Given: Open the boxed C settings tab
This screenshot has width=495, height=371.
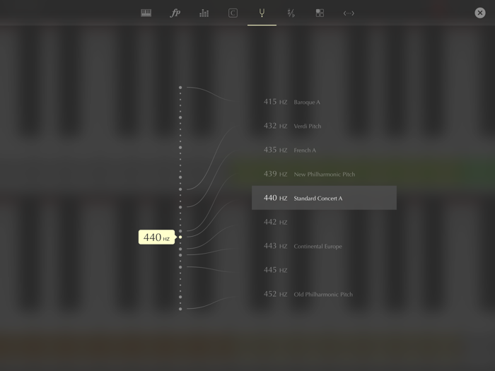Looking at the screenshot, I should pos(233,13).
